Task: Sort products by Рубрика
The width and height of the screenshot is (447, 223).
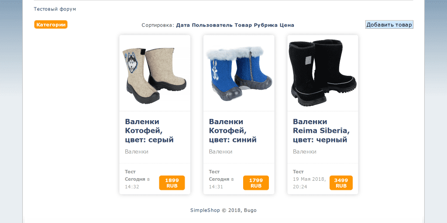Action: click(x=266, y=25)
